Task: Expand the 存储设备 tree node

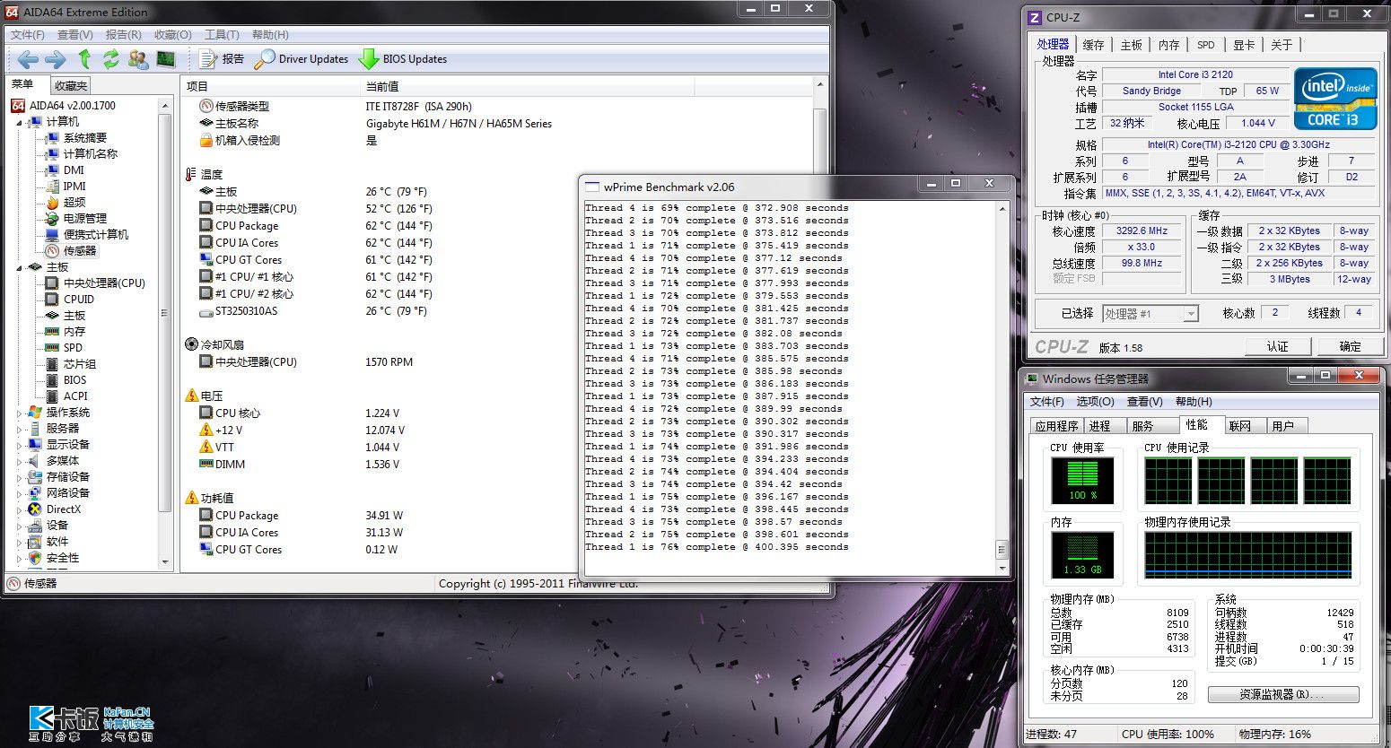Action: click(x=20, y=477)
